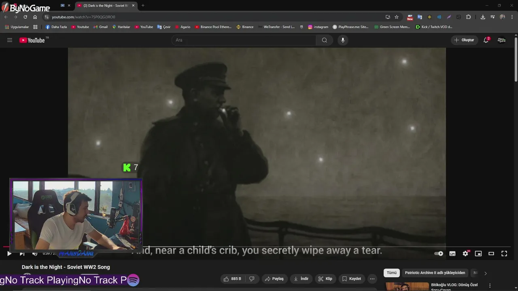Enter full screen mode
This screenshot has height=291, width=518.
click(x=504, y=253)
